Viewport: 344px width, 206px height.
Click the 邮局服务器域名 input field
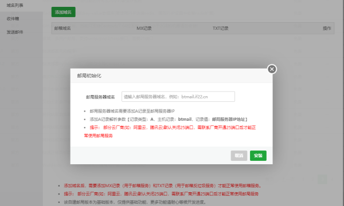(178, 97)
